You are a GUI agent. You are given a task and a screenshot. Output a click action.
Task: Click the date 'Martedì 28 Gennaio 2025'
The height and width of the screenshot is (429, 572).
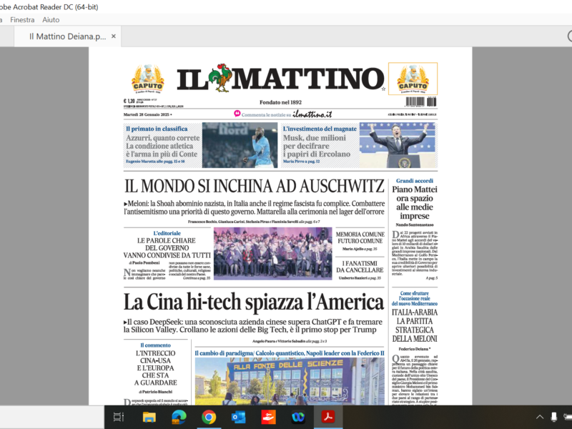[147, 114]
